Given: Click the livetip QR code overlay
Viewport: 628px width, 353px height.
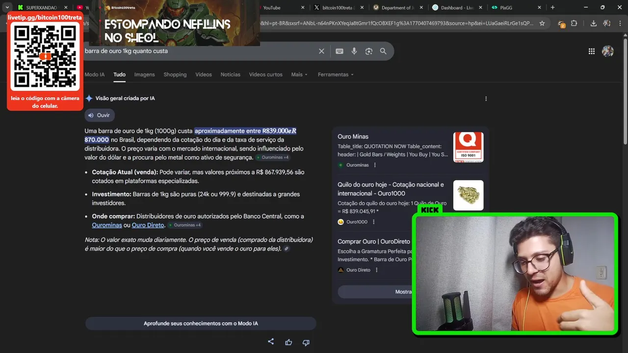Looking at the screenshot, I should pyautogui.click(x=45, y=56).
